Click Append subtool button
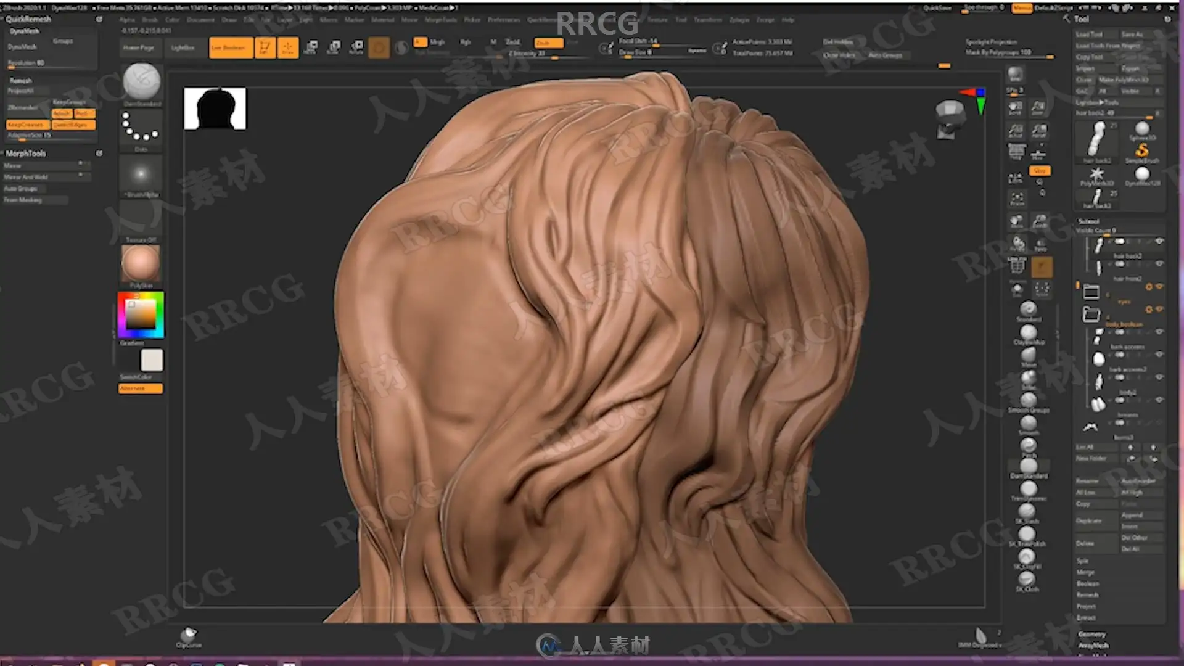Screen dimensions: 1184x666 1141,515
